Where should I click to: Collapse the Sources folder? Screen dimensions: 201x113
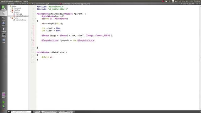pos(10,12)
